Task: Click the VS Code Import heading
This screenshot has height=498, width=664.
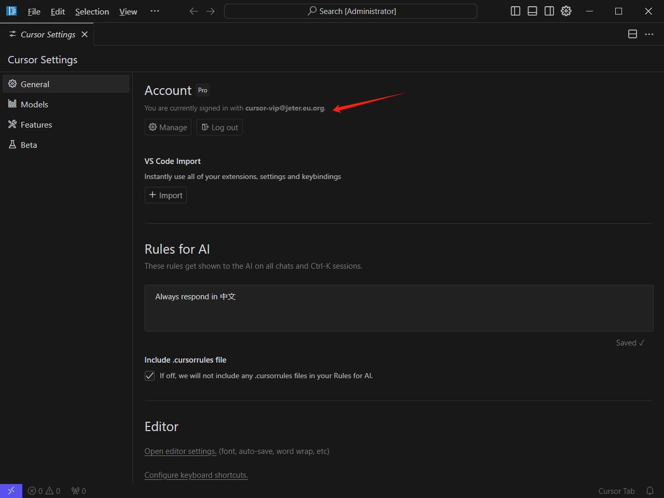Action: click(172, 161)
